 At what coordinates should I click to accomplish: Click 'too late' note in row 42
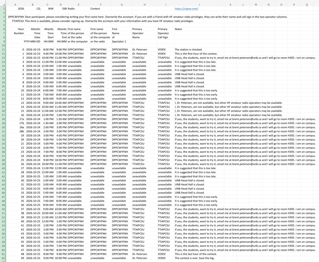coord(195,176)
